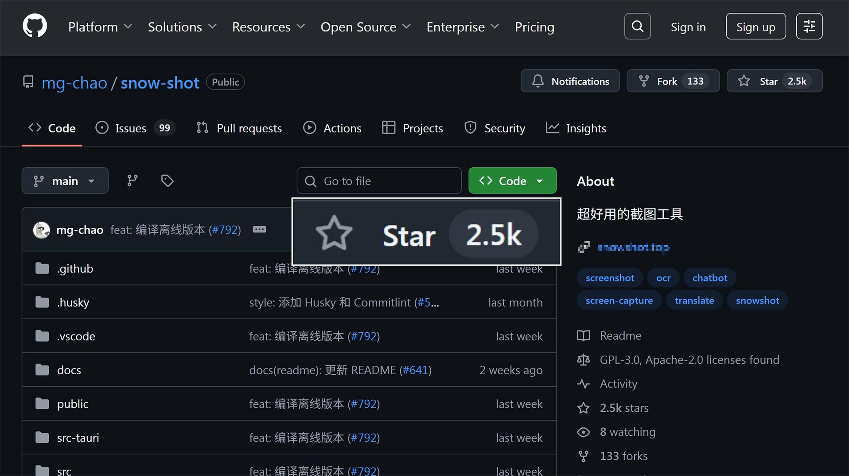Open the commit message ellipsis icon
Screen dimensions: 849x476
click(260, 229)
